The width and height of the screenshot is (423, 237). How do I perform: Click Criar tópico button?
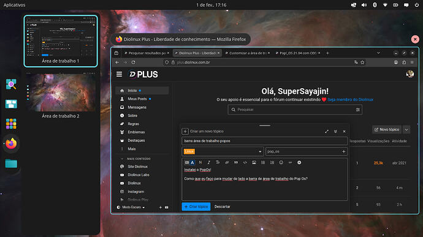pos(196,206)
